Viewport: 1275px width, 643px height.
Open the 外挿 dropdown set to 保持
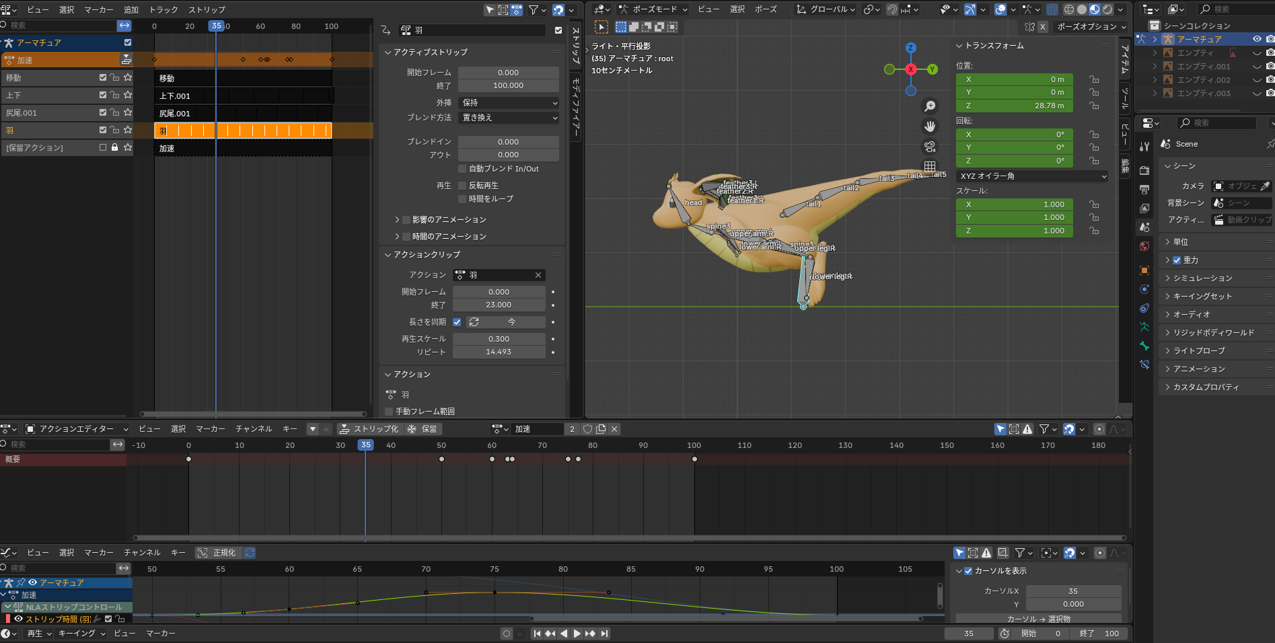[x=509, y=103]
